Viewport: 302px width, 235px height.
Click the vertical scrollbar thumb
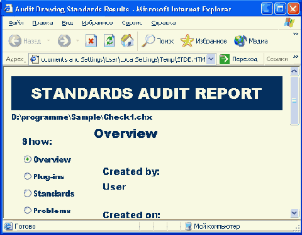(294, 101)
